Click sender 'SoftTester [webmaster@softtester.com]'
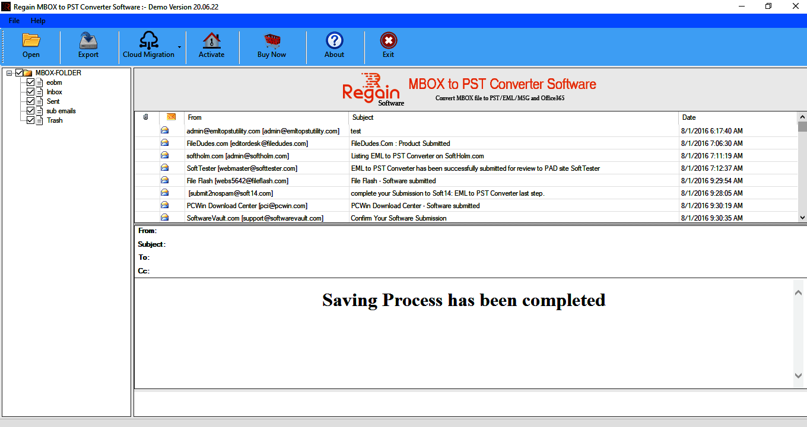 click(x=242, y=168)
